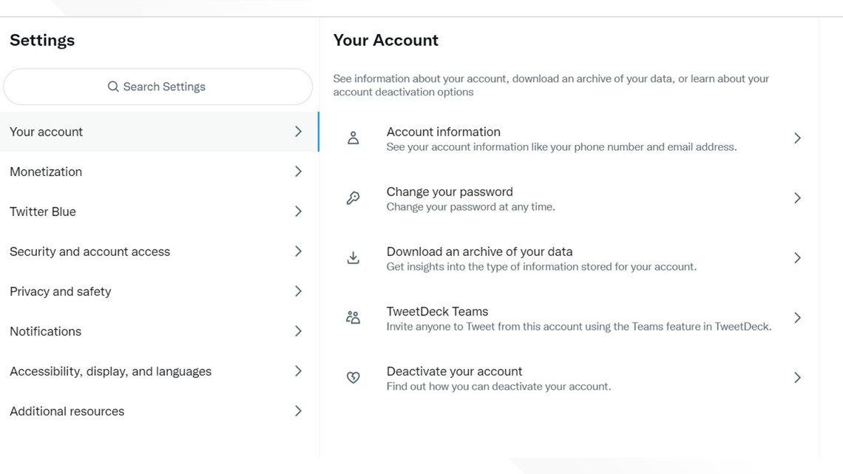This screenshot has width=843, height=474.
Task: Click the magnifying glass icon in Search Settings
Action: point(113,87)
